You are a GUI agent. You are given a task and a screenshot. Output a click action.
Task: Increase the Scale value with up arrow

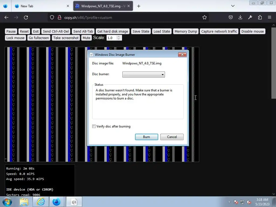119,37
